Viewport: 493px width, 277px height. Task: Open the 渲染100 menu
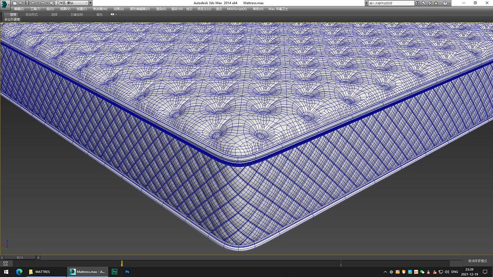[x=177, y=9]
